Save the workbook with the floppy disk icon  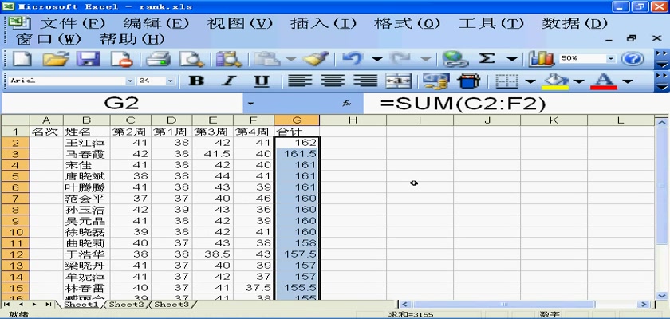pos(87,58)
